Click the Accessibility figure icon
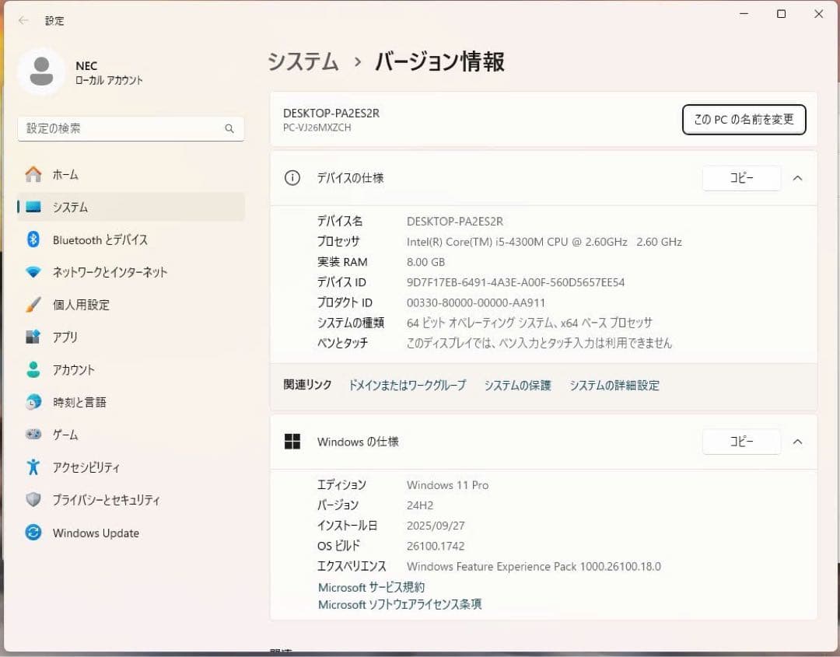Screen dimensions: 840x657 (33, 467)
